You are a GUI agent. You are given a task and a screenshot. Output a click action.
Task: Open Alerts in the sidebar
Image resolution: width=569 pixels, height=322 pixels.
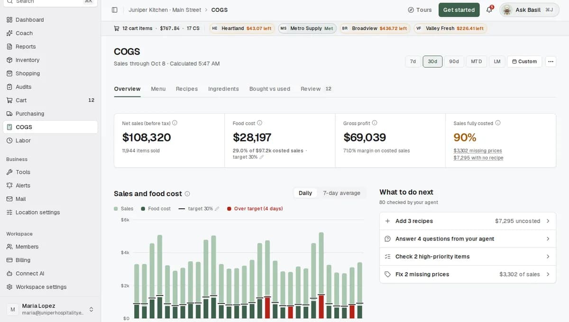[x=50, y=186]
